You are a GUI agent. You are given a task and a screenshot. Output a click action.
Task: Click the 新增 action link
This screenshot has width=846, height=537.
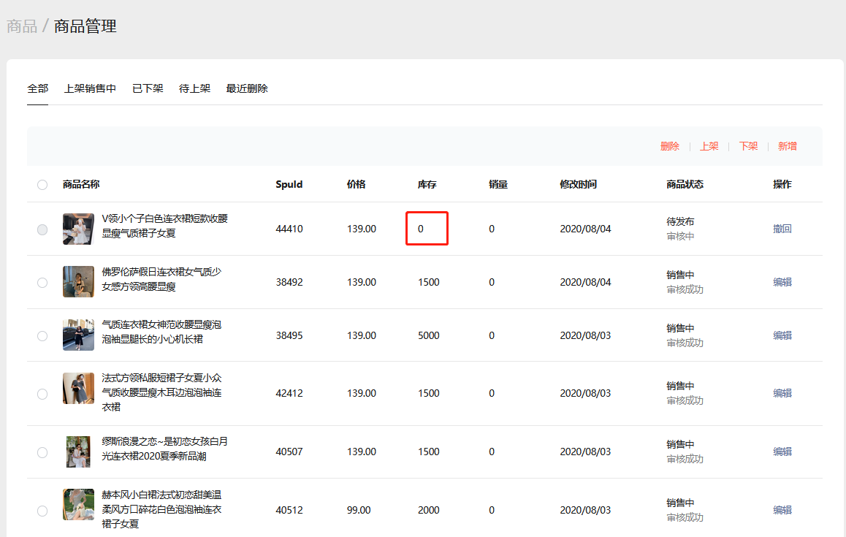[788, 146]
